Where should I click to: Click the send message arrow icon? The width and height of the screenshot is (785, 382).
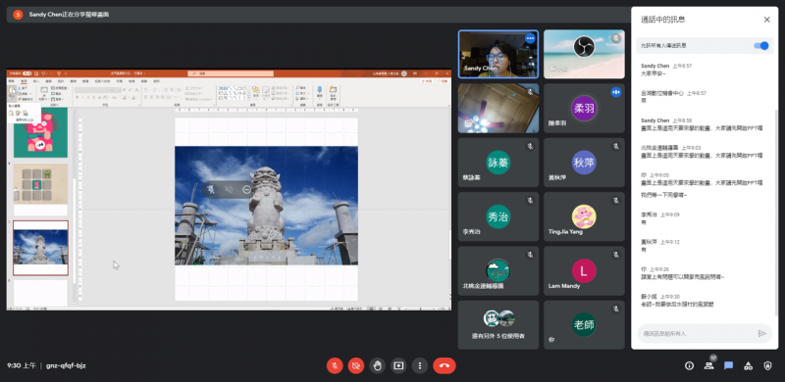pyautogui.click(x=762, y=333)
